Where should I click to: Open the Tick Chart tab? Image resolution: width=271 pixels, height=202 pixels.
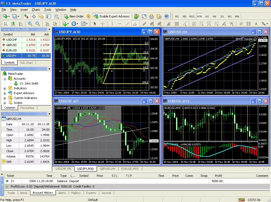click(x=26, y=63)
